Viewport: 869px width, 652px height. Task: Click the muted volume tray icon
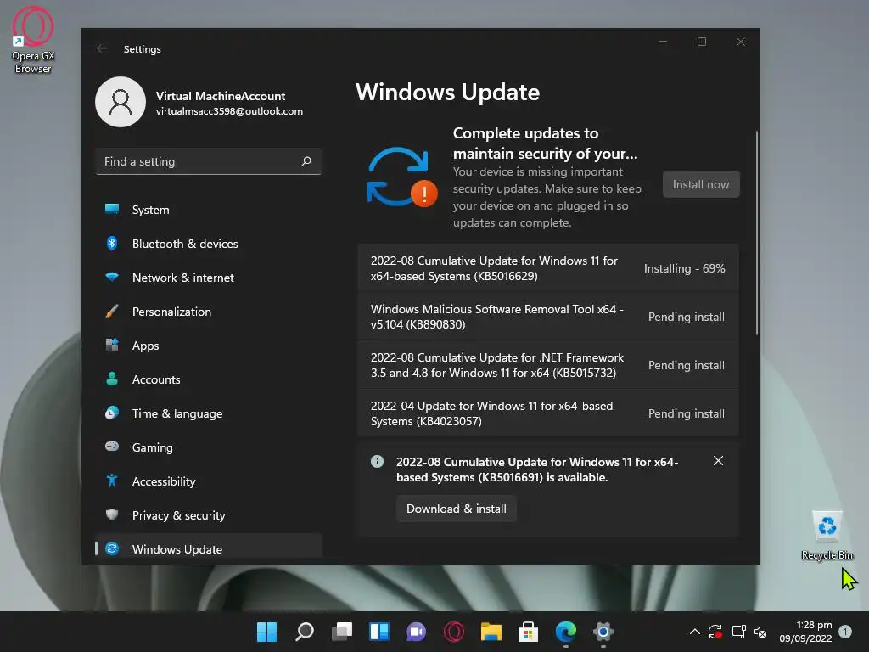coord(760,632)
